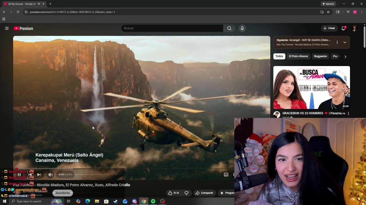Dislike the video with thumbs down
The width and height of the screenshot is (366, 205).
point(186,193)
